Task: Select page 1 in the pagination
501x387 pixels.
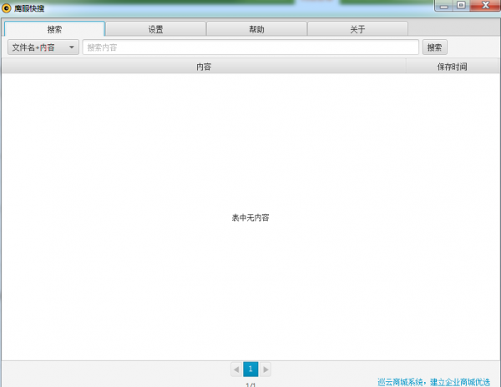Action: point(250,369)
